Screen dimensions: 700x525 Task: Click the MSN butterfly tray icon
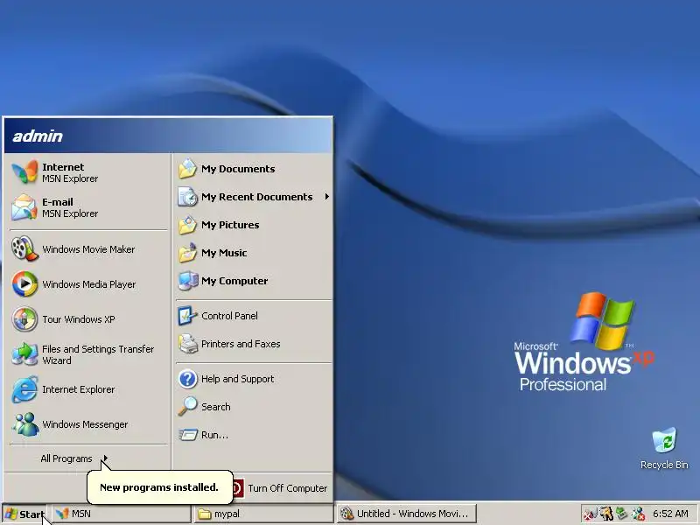pos(590,514)
